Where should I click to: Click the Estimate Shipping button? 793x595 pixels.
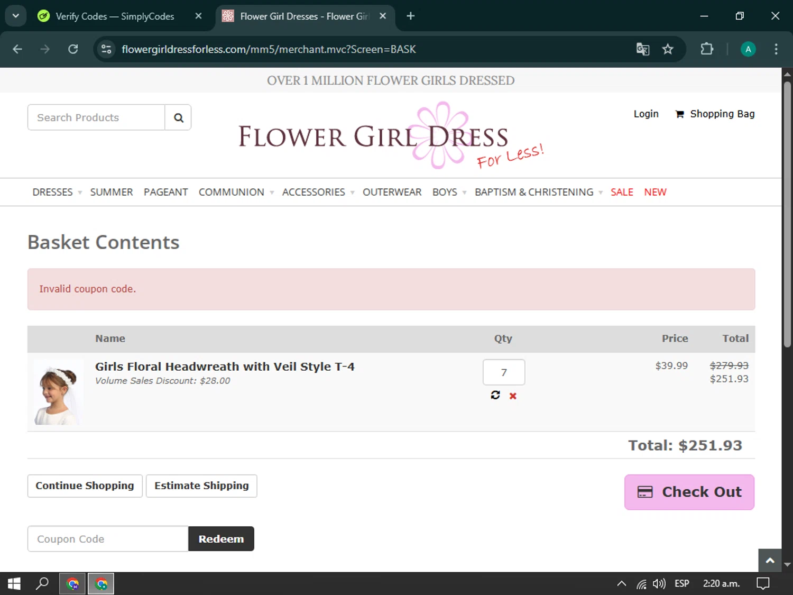(201, 486)
